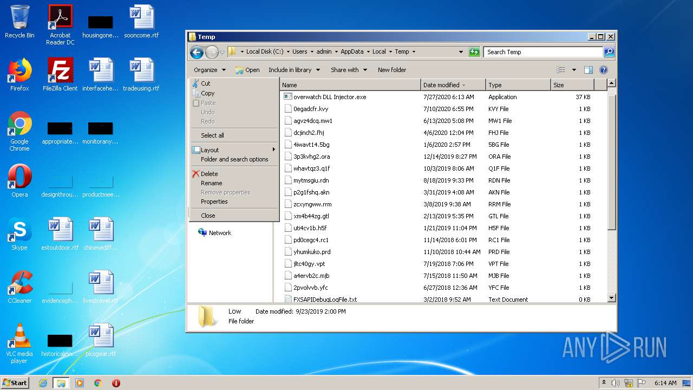
Task: Choose Delete from Organize menu
Action: tap(234, 174)
